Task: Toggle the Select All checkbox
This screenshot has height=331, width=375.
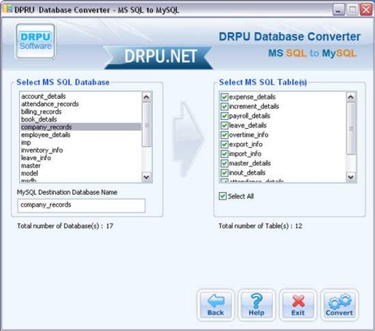Action: point(223,196)
